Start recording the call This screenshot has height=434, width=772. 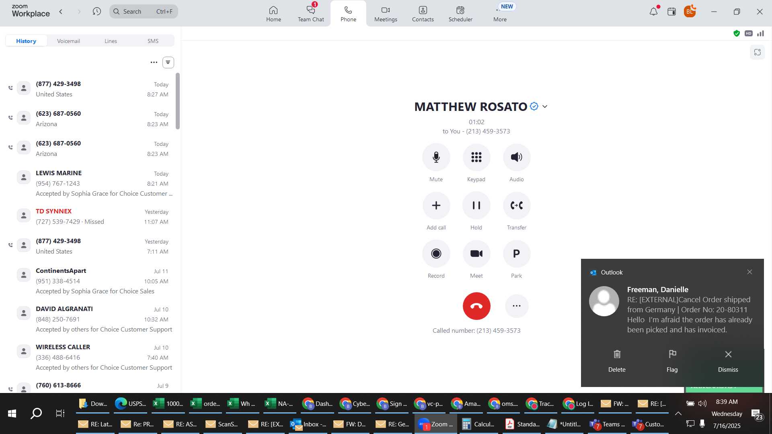[x=436, y=254]
